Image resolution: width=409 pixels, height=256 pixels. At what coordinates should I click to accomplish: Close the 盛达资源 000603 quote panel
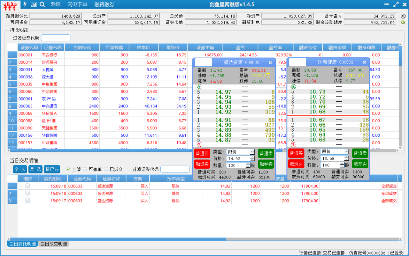click(x=270, y=62)
